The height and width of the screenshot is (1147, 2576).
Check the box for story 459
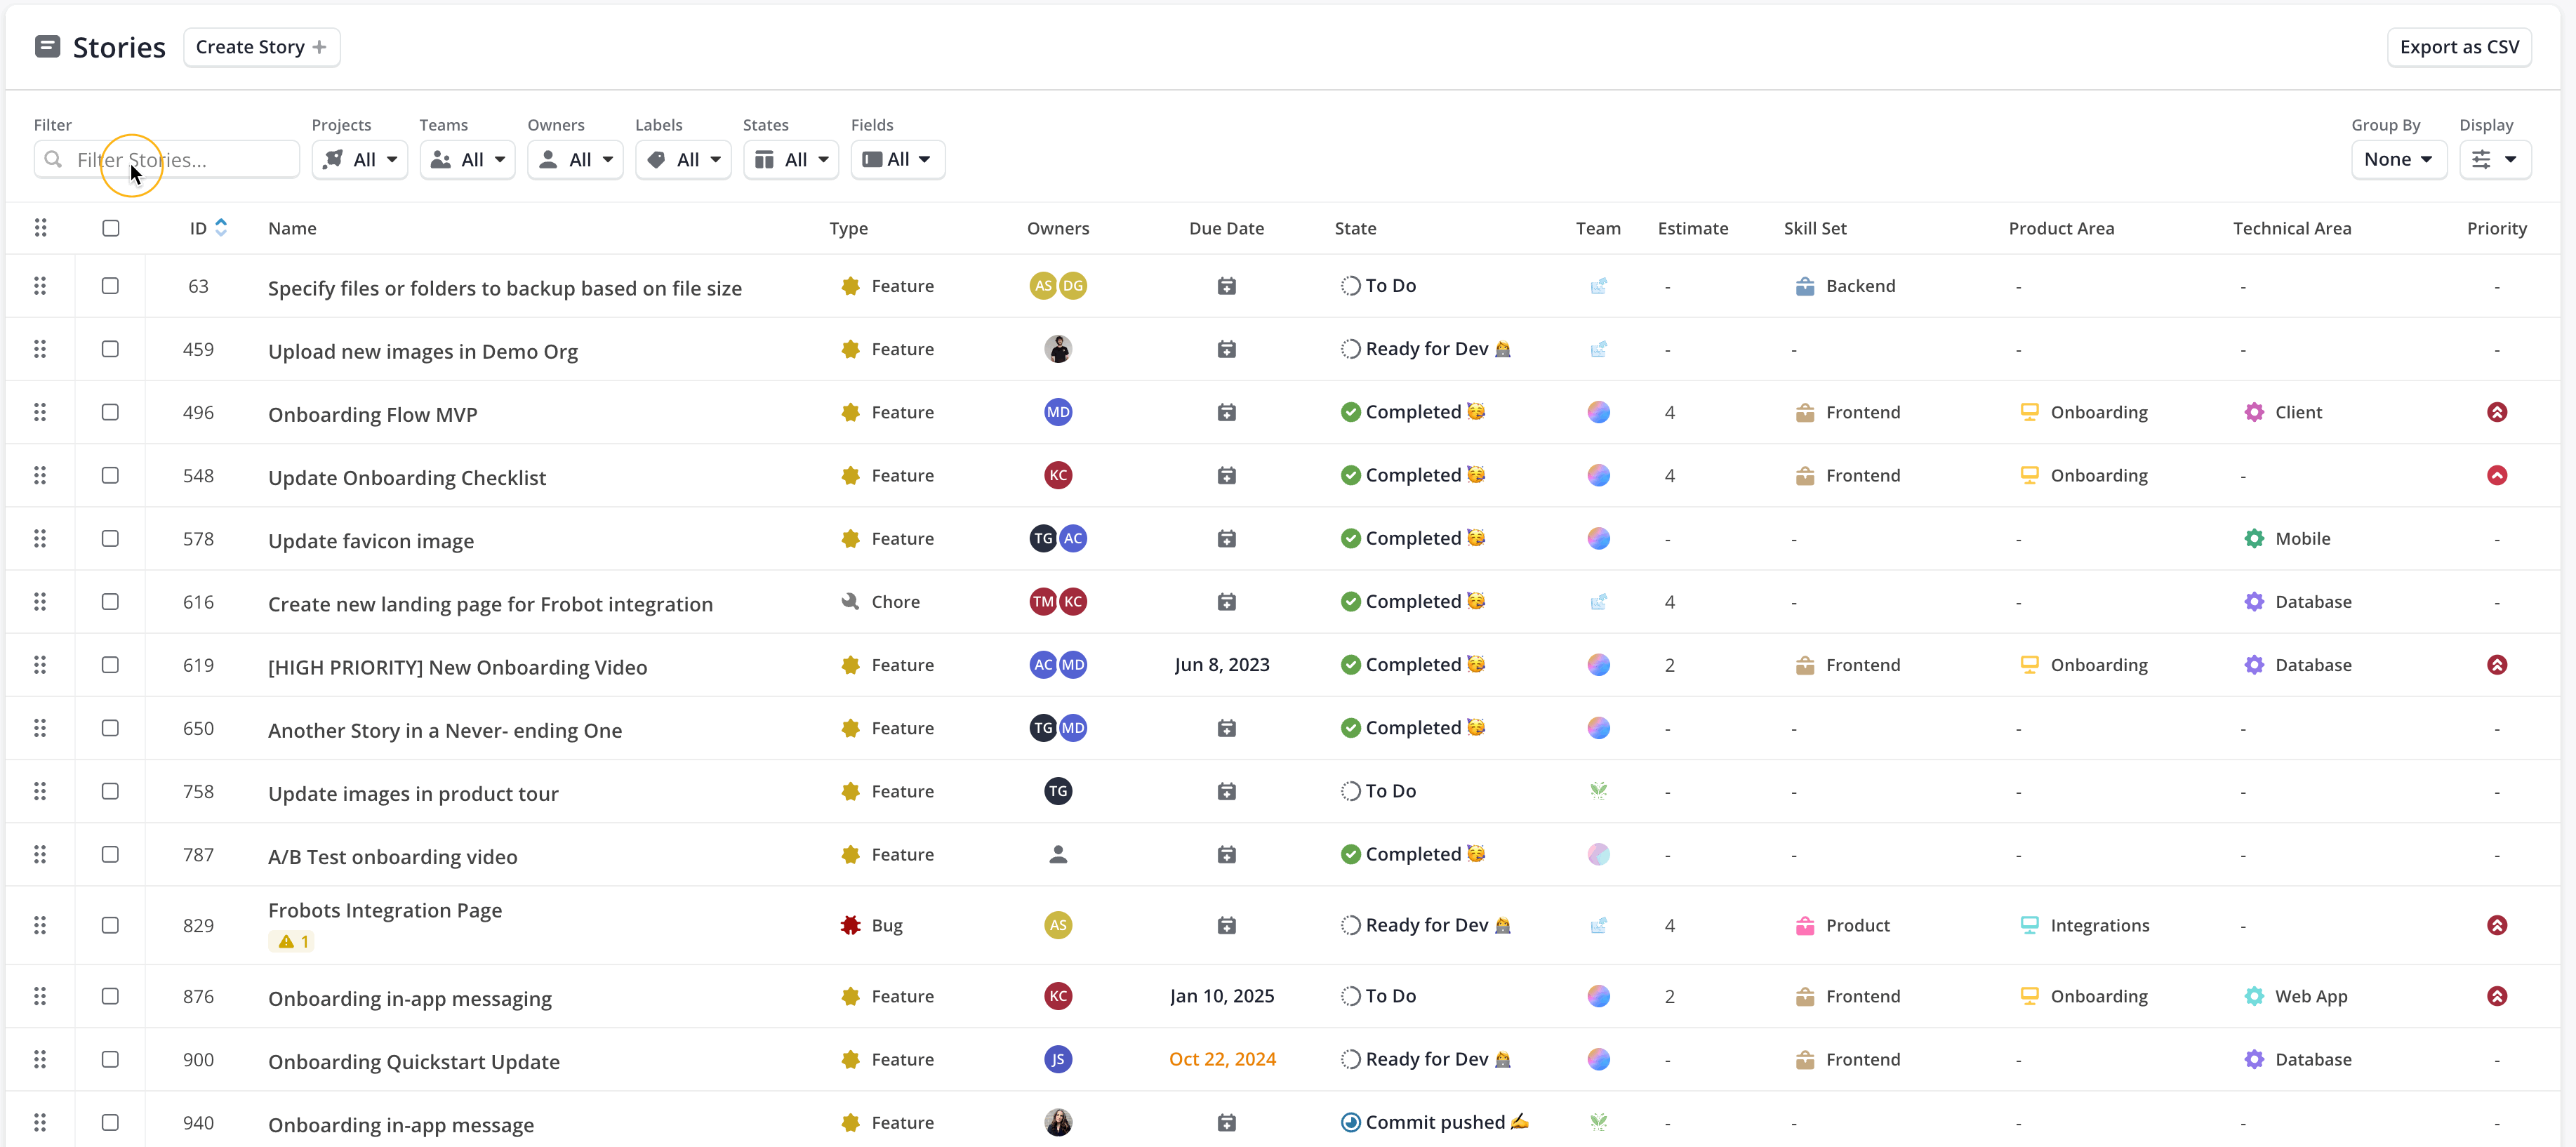(110, 349)
